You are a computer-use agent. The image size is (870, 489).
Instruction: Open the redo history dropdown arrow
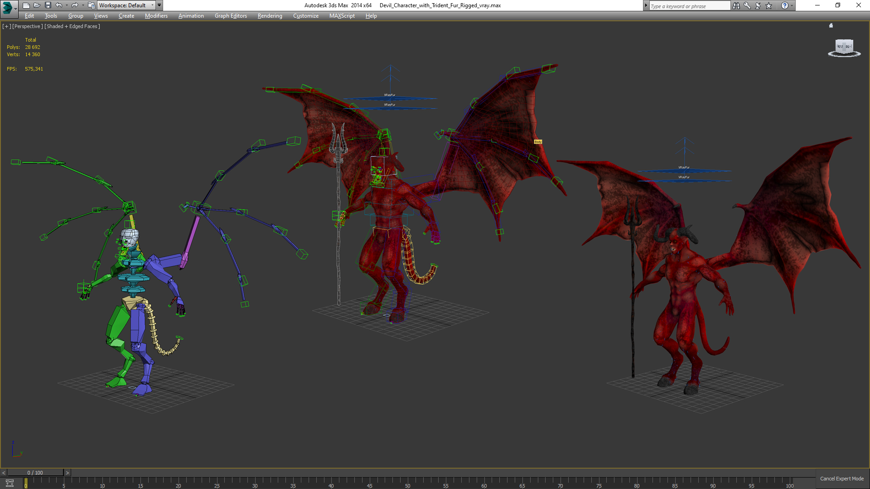pos(82,5)
